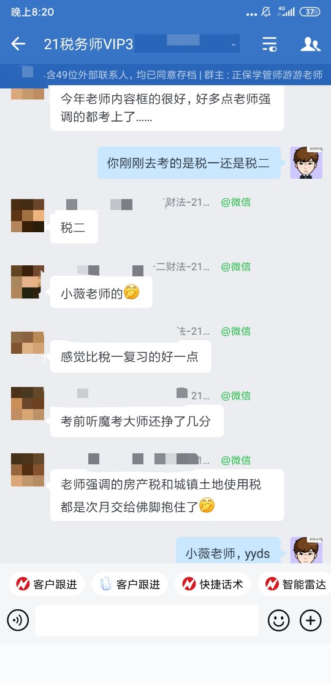Tap the mute bell status icon
Viewport: 331px width, 683px height.
[x=266, y=12]
